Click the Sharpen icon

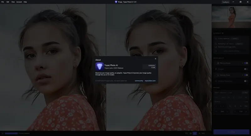coord(216,69)
